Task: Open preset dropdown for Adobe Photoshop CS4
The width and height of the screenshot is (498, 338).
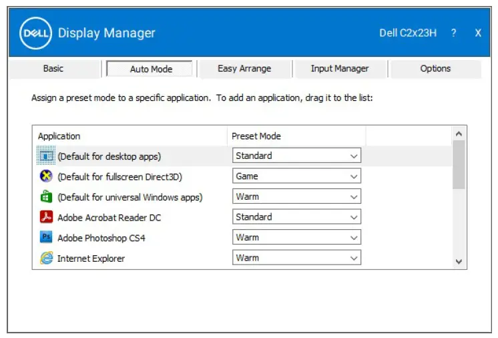Action: click(x=296, y=237)
